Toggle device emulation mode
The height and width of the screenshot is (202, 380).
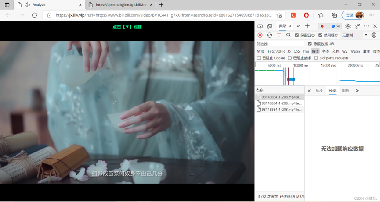coord(269,26)
